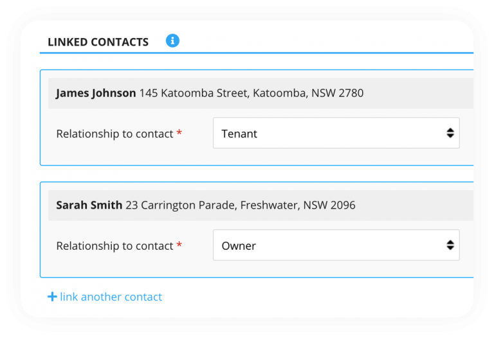Click the word Owner in the second dropdown
Viewport: 494px width, 338px height.
pyautogui.click(x=239, y=246)
